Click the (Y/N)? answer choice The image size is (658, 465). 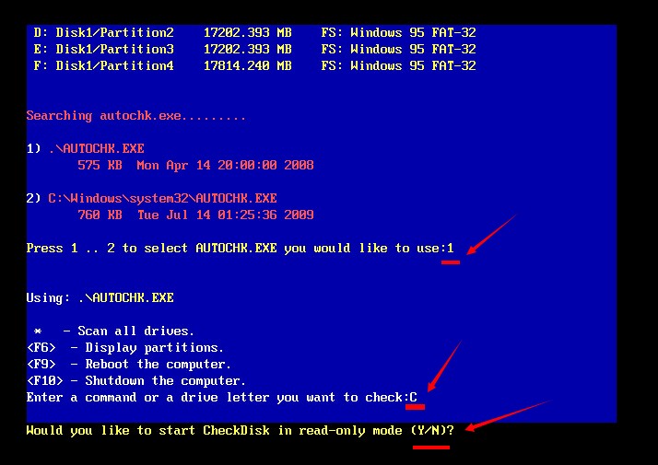point(432,431)
